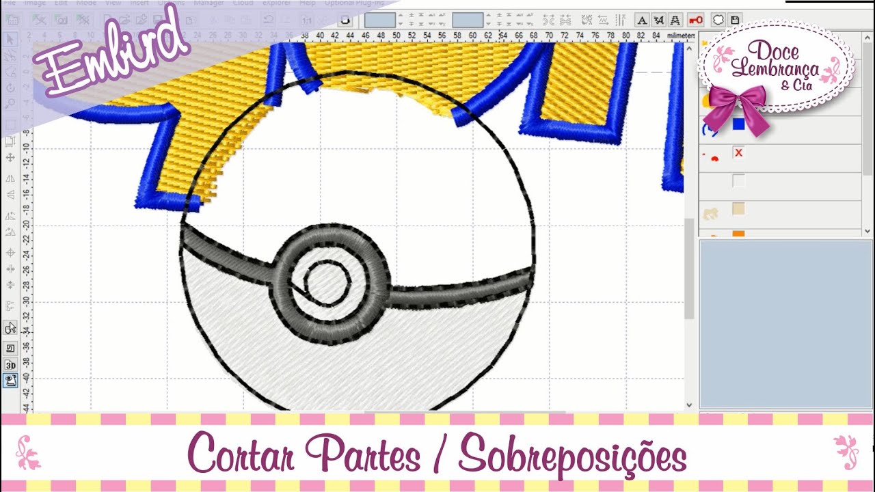Click object list scrollbar down arrow

(867, 231)
